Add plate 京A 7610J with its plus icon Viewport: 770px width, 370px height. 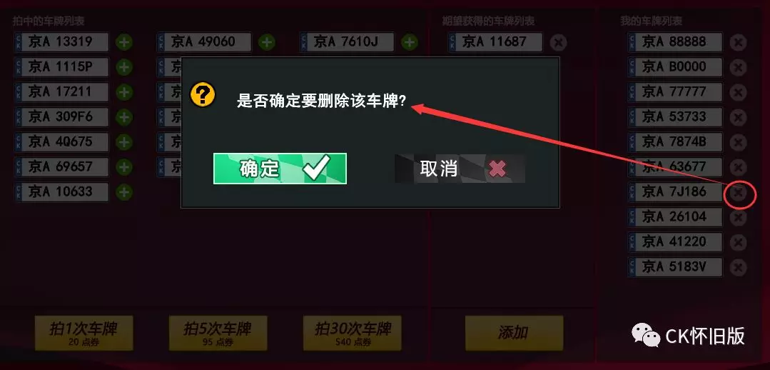coord(410,42)
